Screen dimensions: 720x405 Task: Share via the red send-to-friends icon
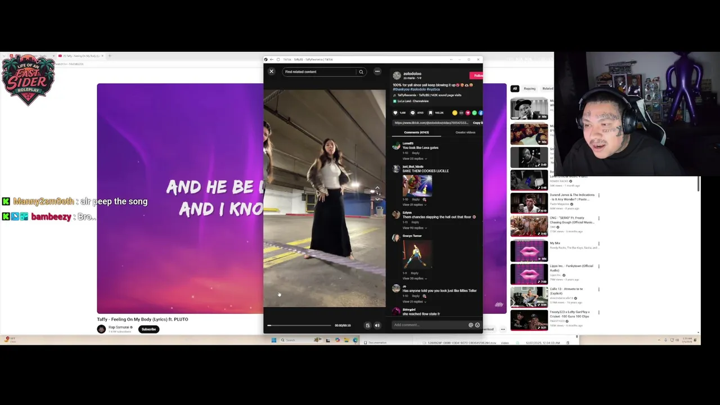467,112
